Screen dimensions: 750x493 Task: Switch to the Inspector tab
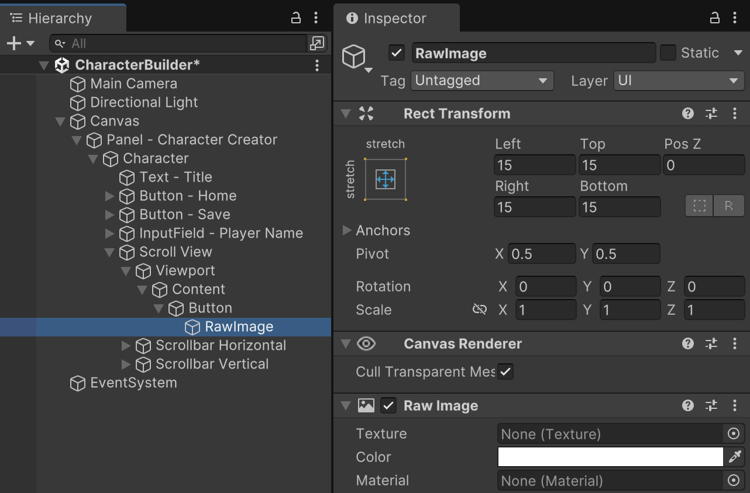pyautogui.click(x=395, y=18)
